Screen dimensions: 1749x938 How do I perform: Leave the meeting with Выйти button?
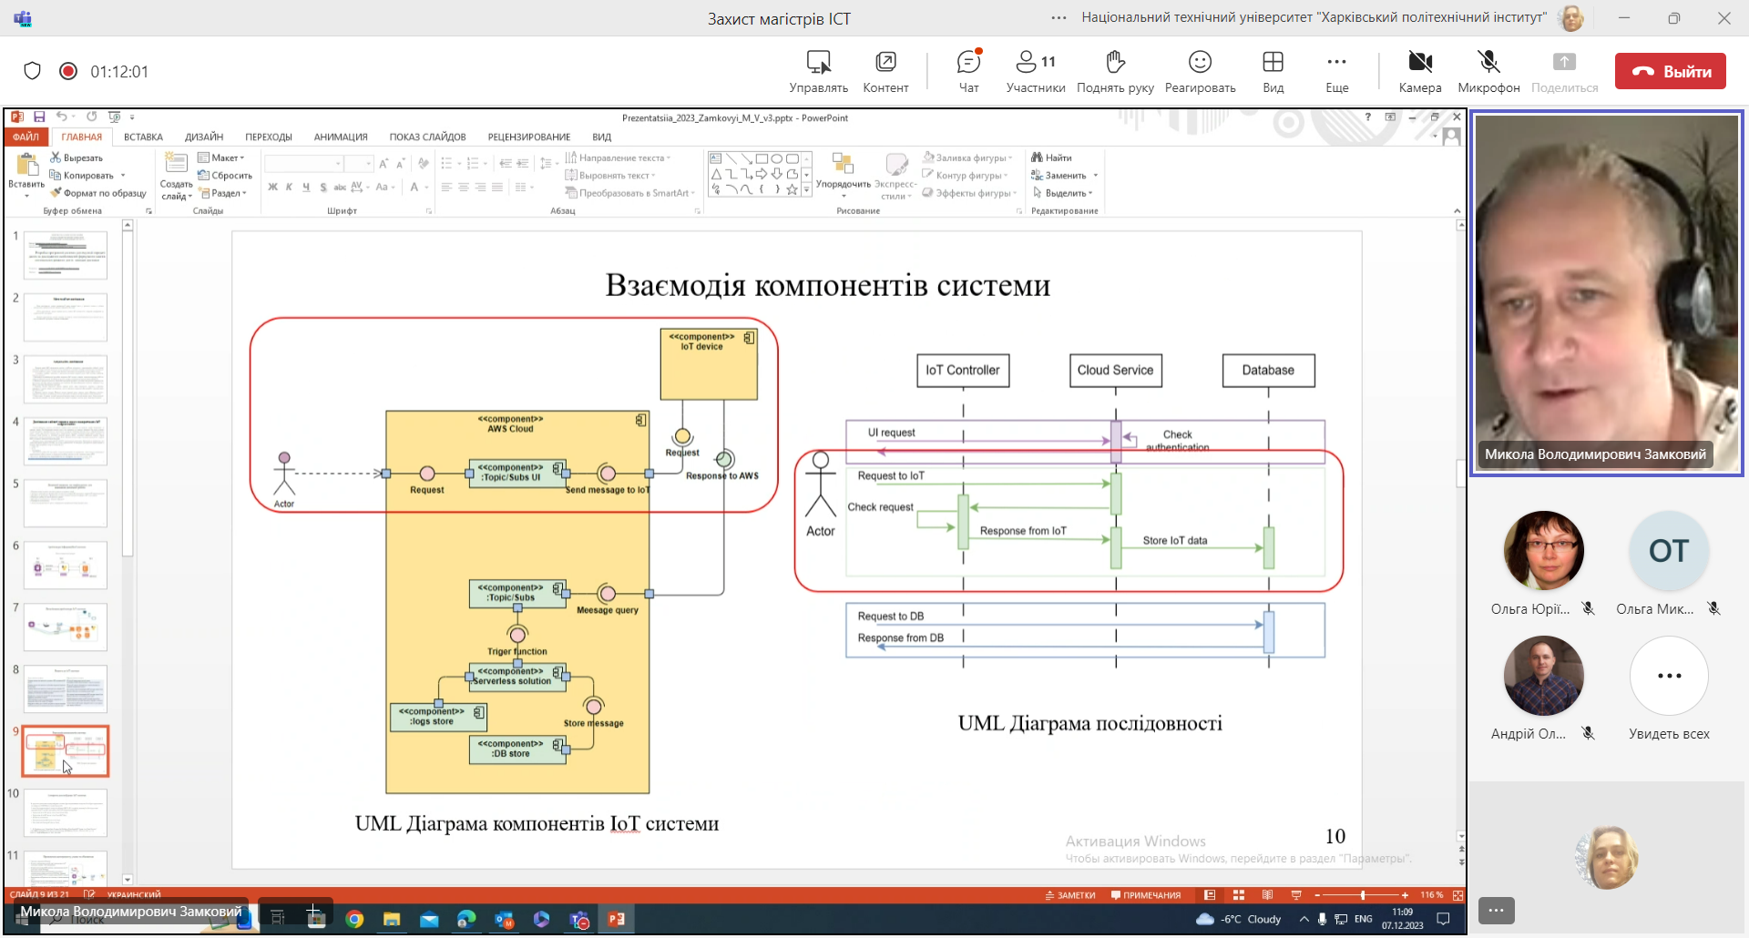1670,71
